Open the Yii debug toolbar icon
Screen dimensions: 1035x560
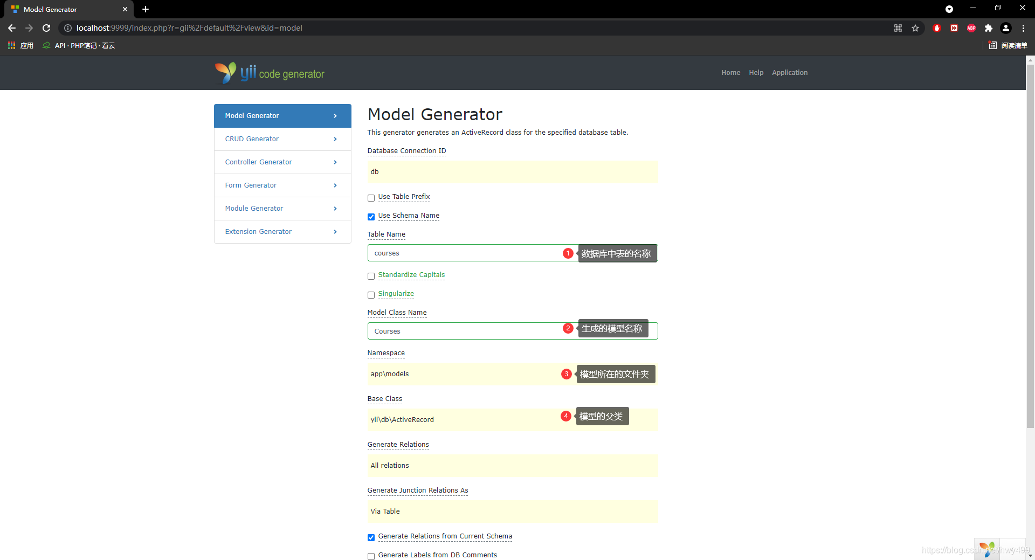tap(987, 549)
